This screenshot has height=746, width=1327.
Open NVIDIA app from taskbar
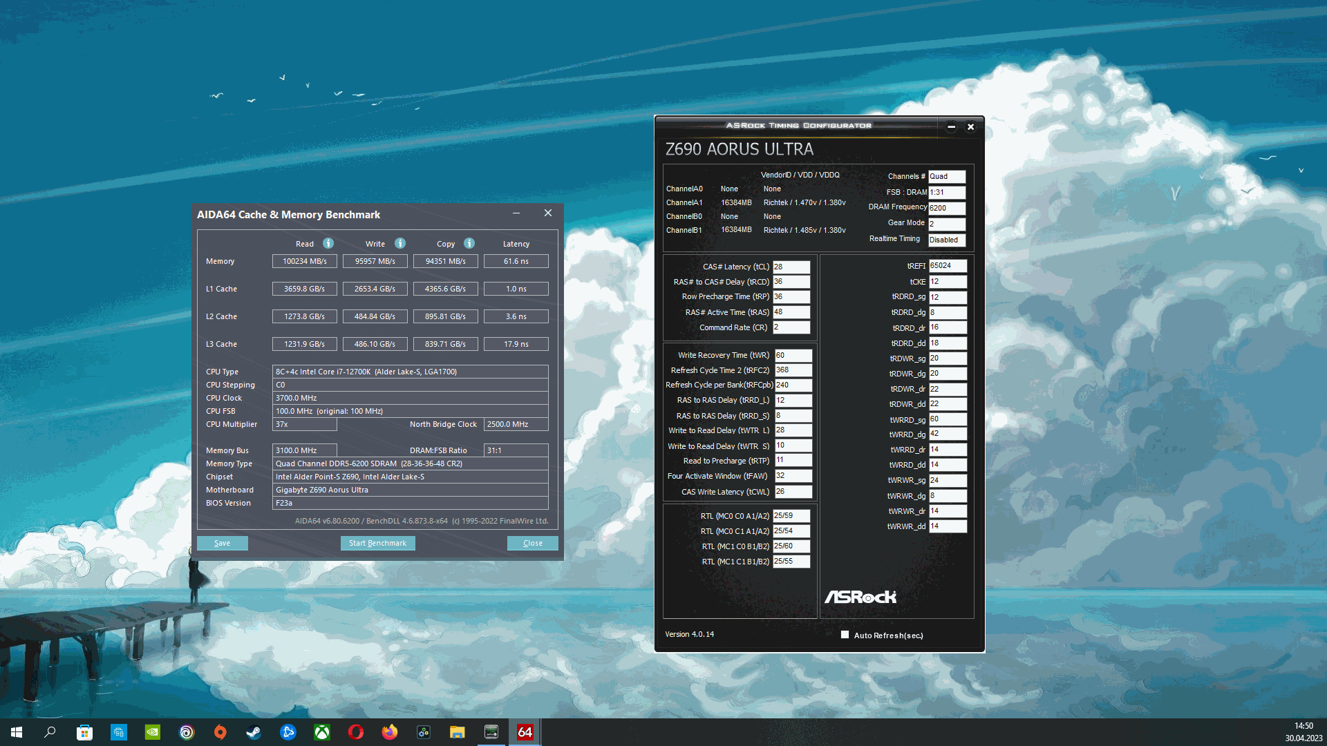tap(152, 732)
